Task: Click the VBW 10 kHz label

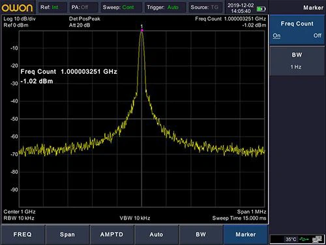Action: [135, 218]
